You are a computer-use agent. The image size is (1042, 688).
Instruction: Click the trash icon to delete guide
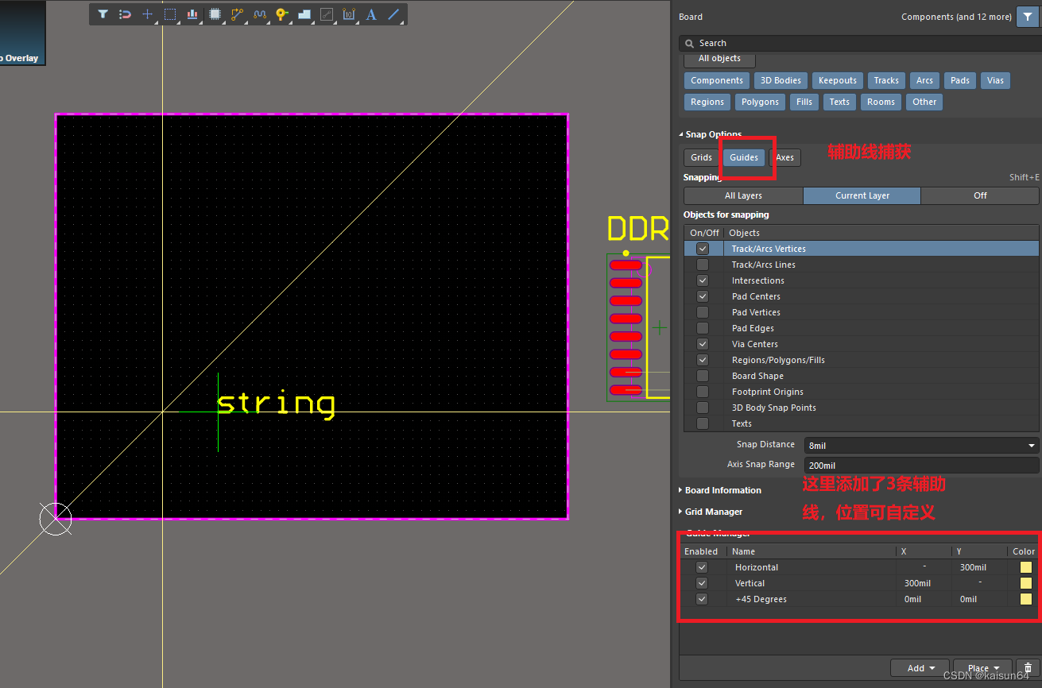(x=1028, y=668)
